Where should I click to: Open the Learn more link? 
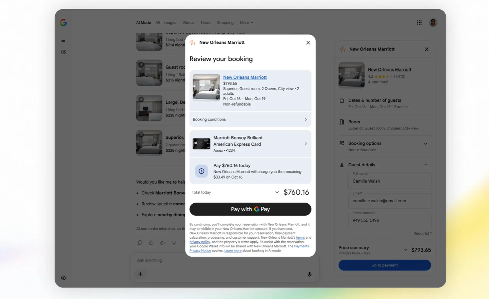[x=233, y=251]
